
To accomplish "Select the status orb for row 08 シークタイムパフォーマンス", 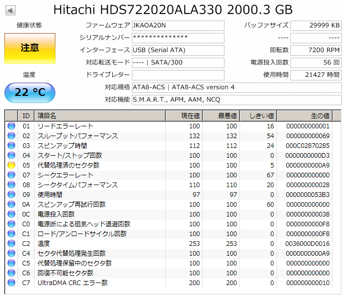I will tap(11, 185).
